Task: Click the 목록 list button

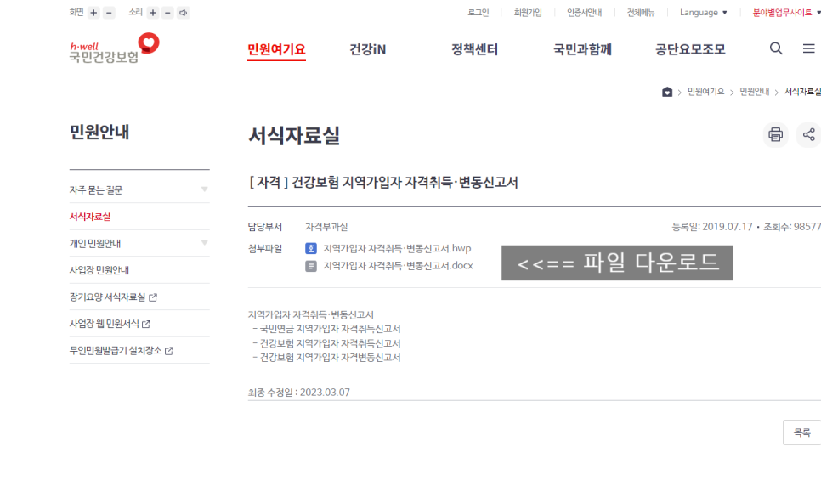Action: click(x=801, y=432)
